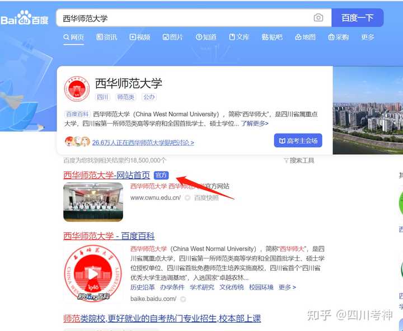
Task: Click the 百度一下 search button
Action: [357, 18]
